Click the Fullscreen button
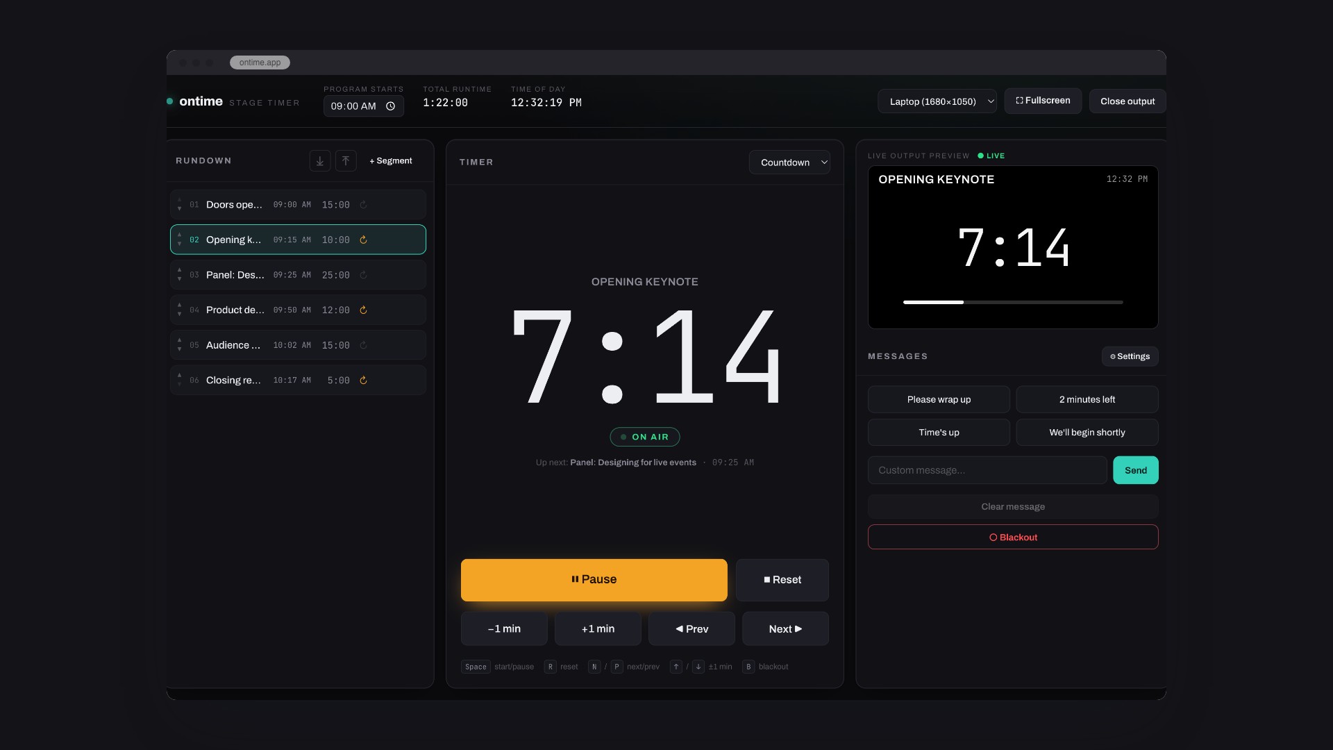The image size is (1333, 750). (x=1043, y=101)
